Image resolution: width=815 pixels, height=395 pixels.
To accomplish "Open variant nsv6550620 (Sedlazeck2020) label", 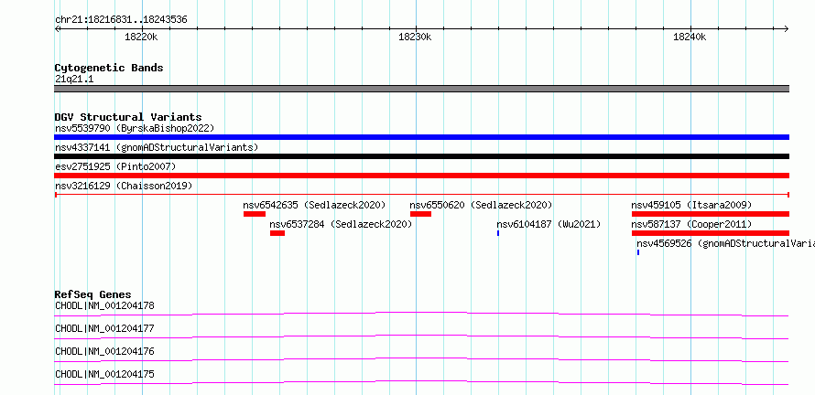I will pyautogui.click(x=481, y=205).
